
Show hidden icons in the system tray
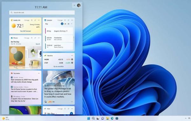click(x=186, y=118)
